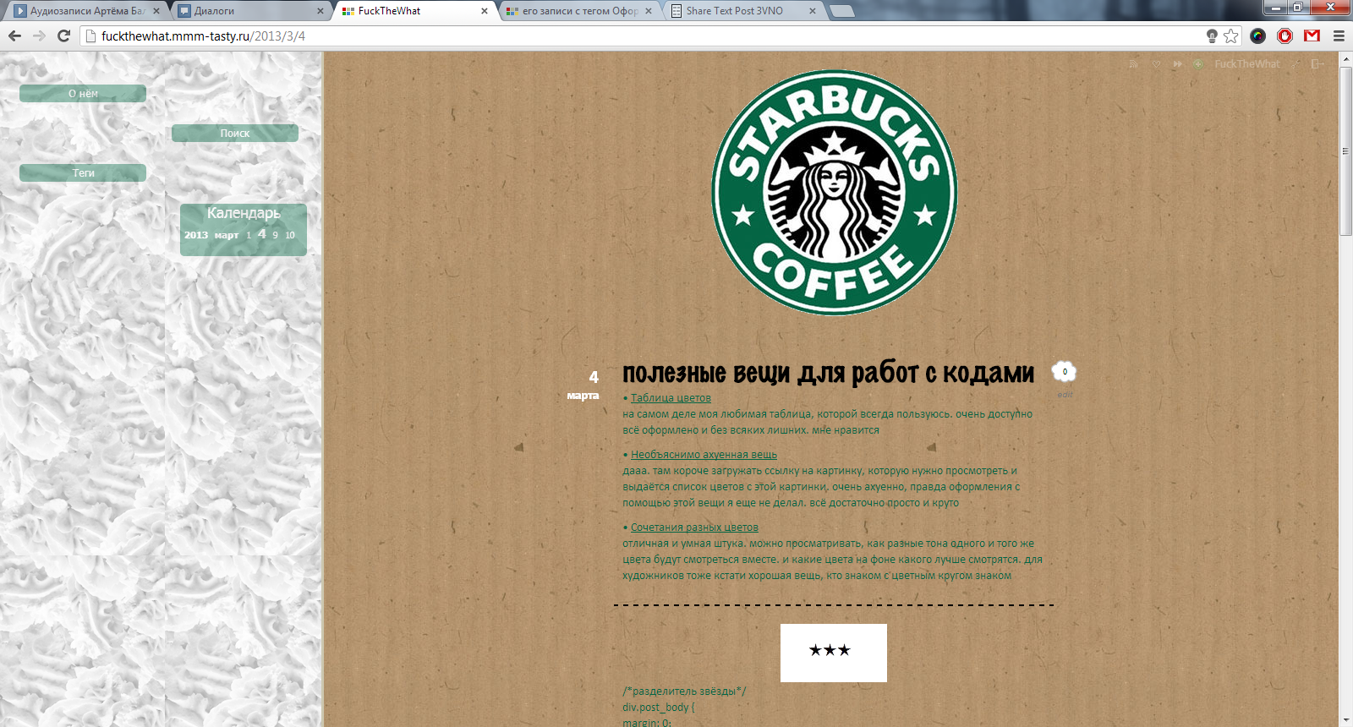This screenshot has width=1353, height=727.
Task: Click the three stars divider image
Action: (x=834, y=653)
